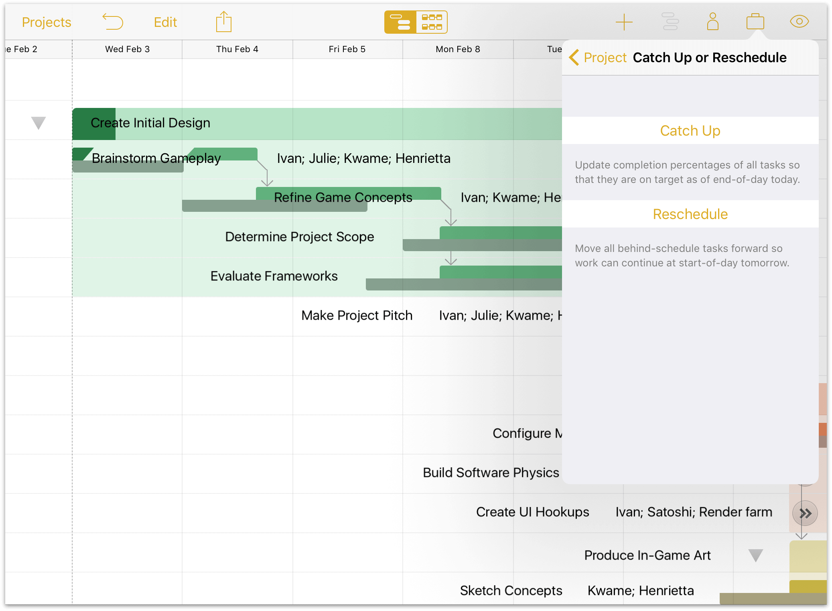This screenshot has width=832, height=611.
Task: Tap the Edit button
Action: point(165,22)
